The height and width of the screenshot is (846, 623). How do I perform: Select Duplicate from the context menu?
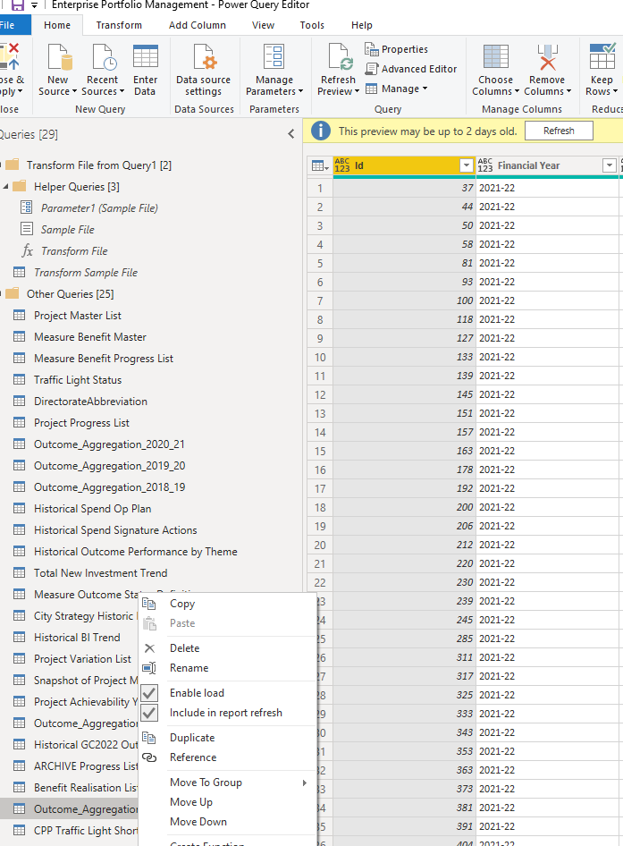(192, 738)
